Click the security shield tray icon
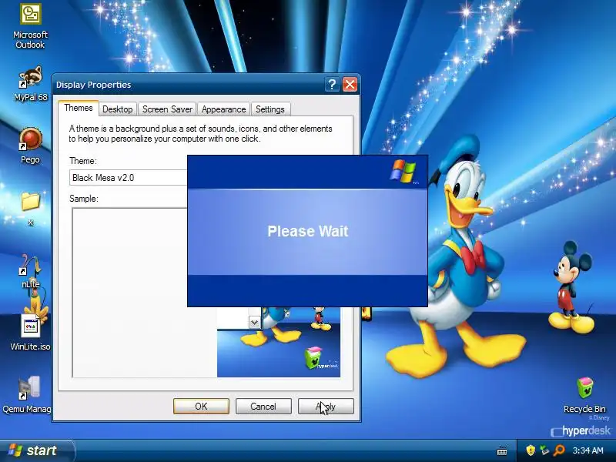The height and width of the screenshot is (462, 616). (x=531, y=450)
